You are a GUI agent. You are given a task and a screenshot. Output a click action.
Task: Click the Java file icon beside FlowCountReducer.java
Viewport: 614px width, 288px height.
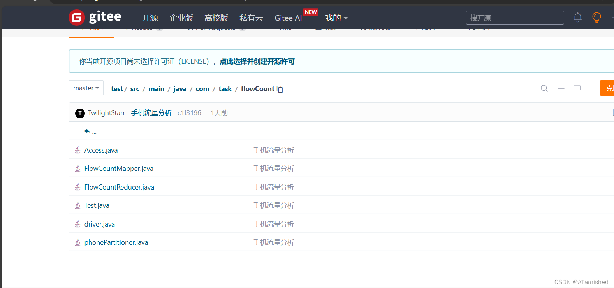77,187
